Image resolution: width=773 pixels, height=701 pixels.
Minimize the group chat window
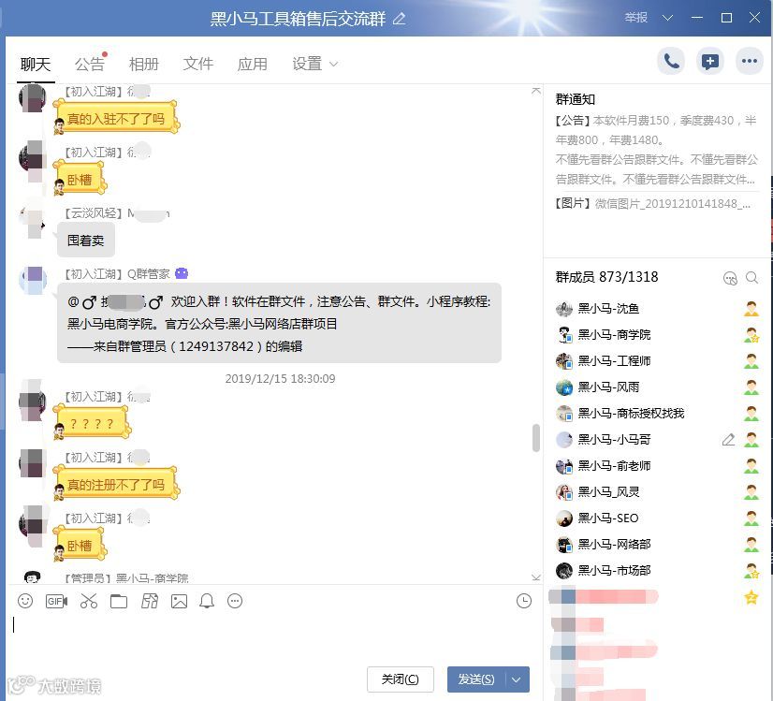pyautogui.click(x=696, y=18)
